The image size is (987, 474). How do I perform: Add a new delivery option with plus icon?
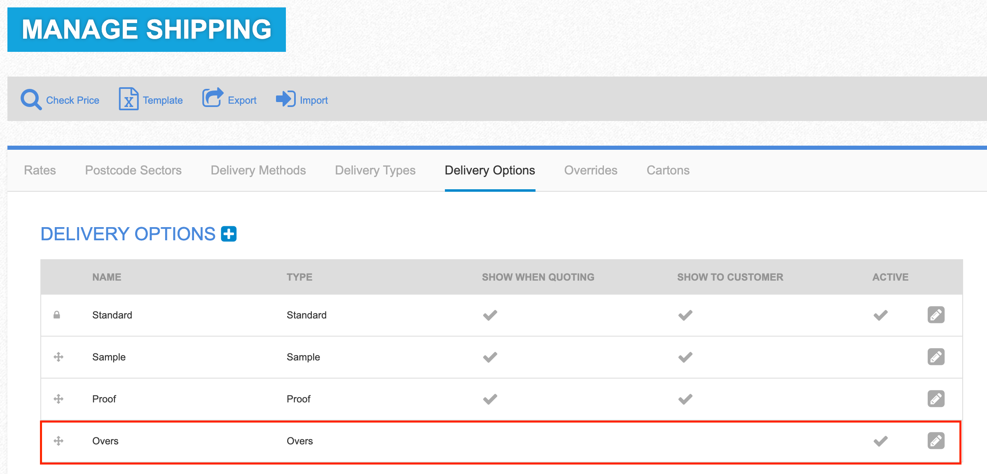229,234
